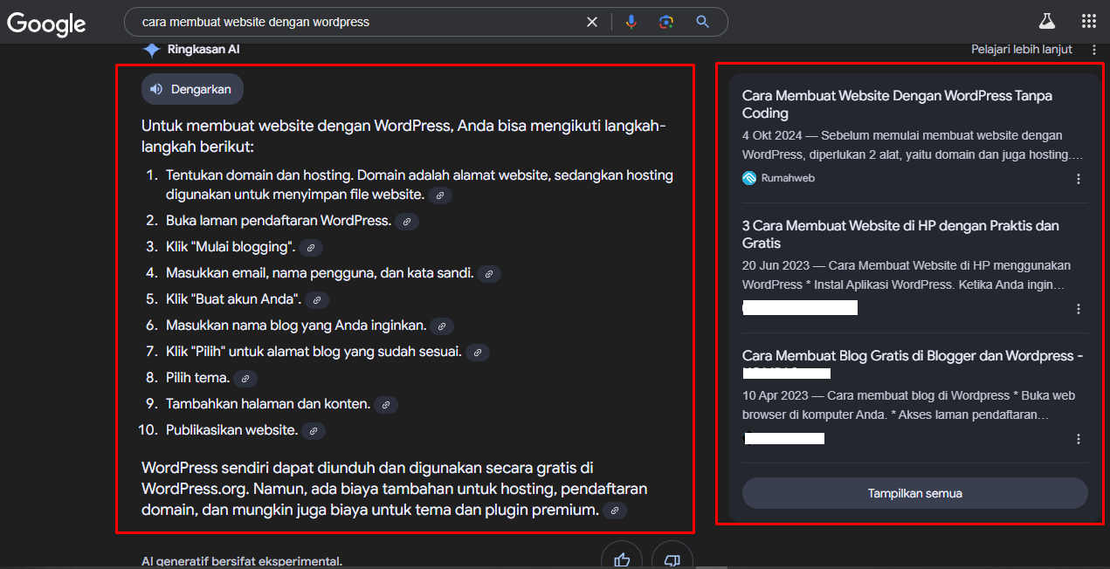The image size is (1110, 569).
Task: Click the Ringkasan AI sparkle icon
Action: coord(151,50)
